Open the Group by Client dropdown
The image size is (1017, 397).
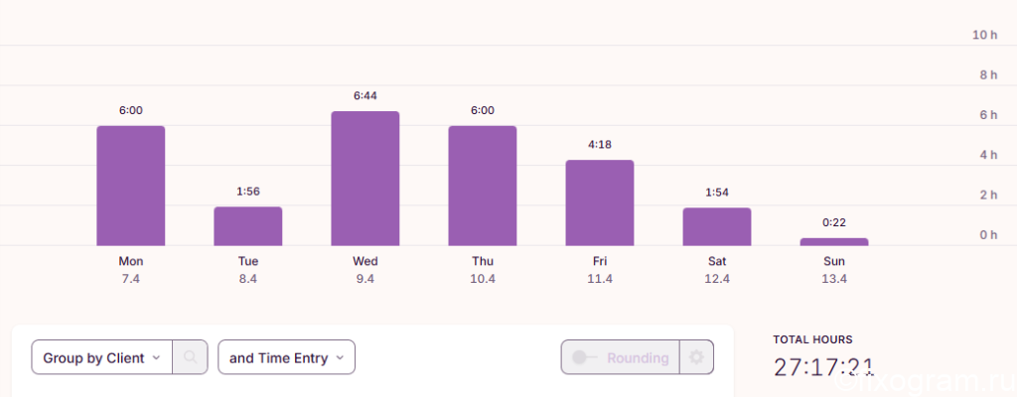102,357
